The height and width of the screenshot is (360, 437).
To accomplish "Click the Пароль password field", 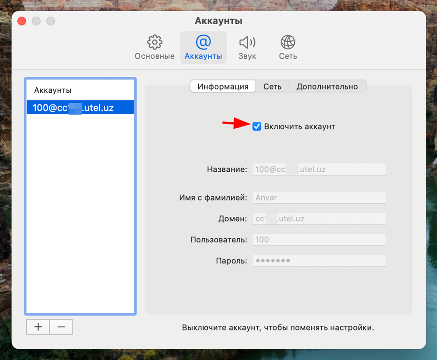I will [319, 260].
